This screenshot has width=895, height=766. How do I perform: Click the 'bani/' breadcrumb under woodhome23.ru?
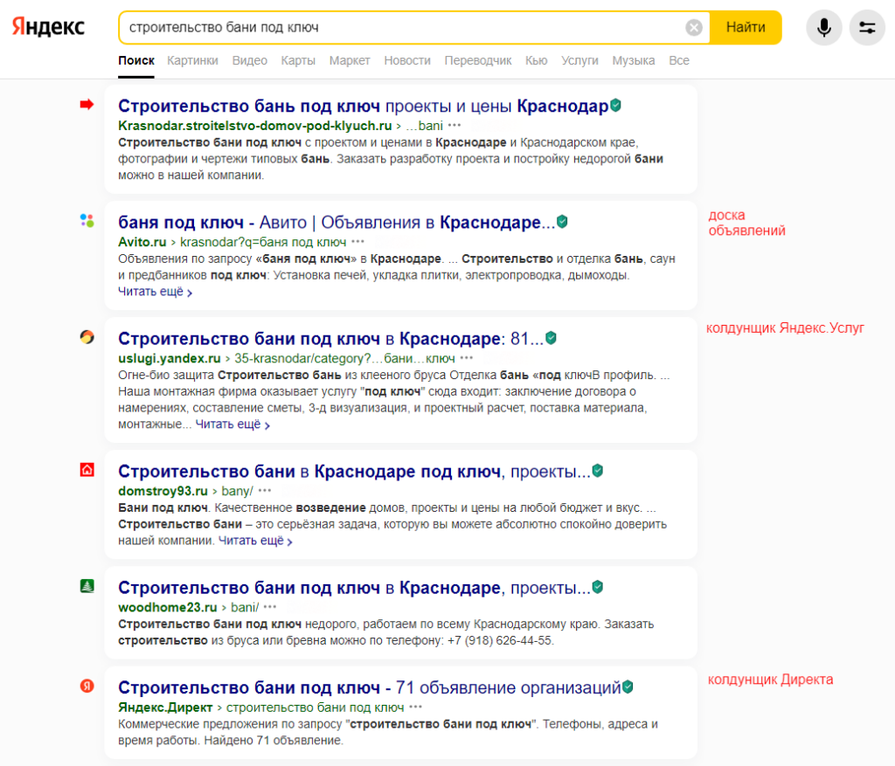click(245, 607)
